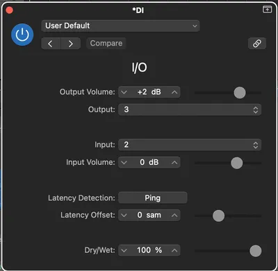
Task: Click the Dry/Wet slider knob
Action: (x=256, y=251)
